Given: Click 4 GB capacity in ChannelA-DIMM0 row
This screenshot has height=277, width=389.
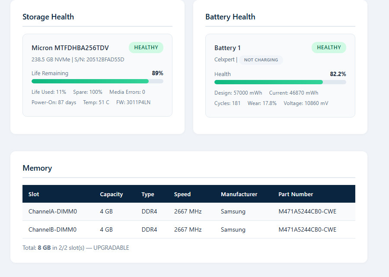Looking at the screenshot, I should point(106,212).
